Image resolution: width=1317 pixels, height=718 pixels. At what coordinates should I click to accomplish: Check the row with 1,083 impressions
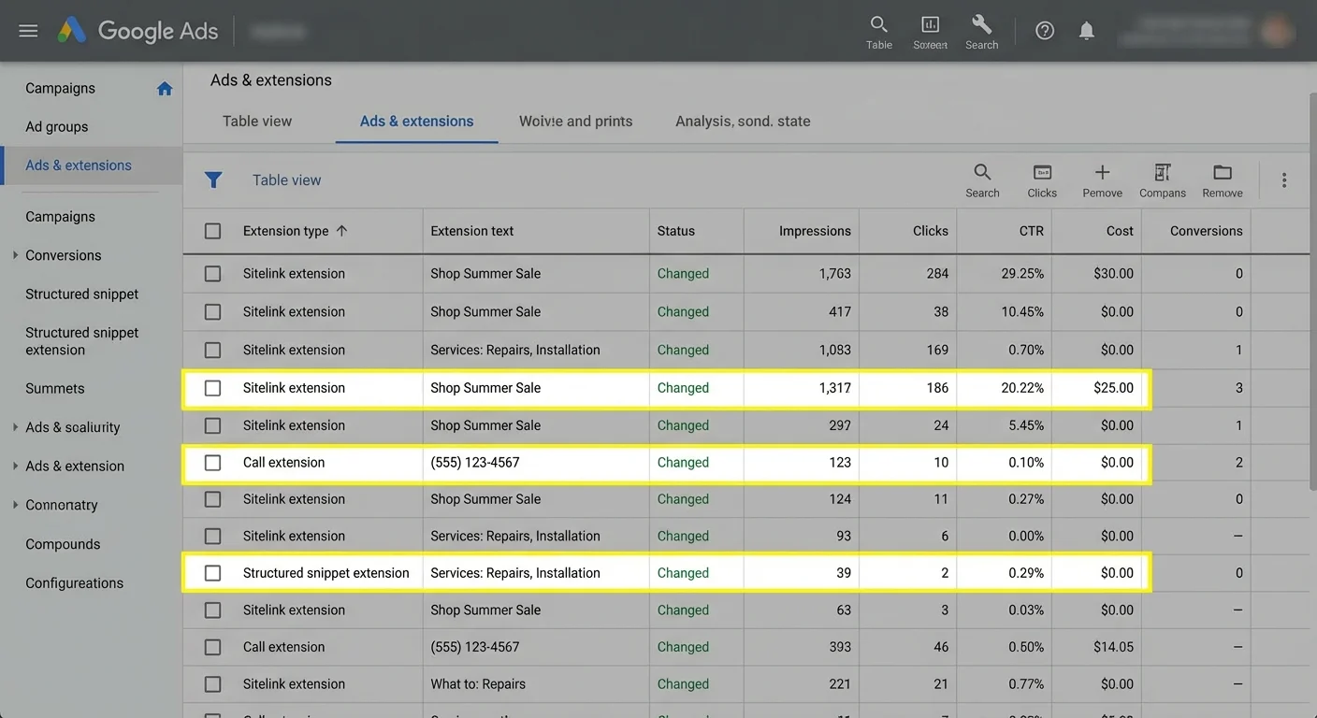tap(213, 351)
